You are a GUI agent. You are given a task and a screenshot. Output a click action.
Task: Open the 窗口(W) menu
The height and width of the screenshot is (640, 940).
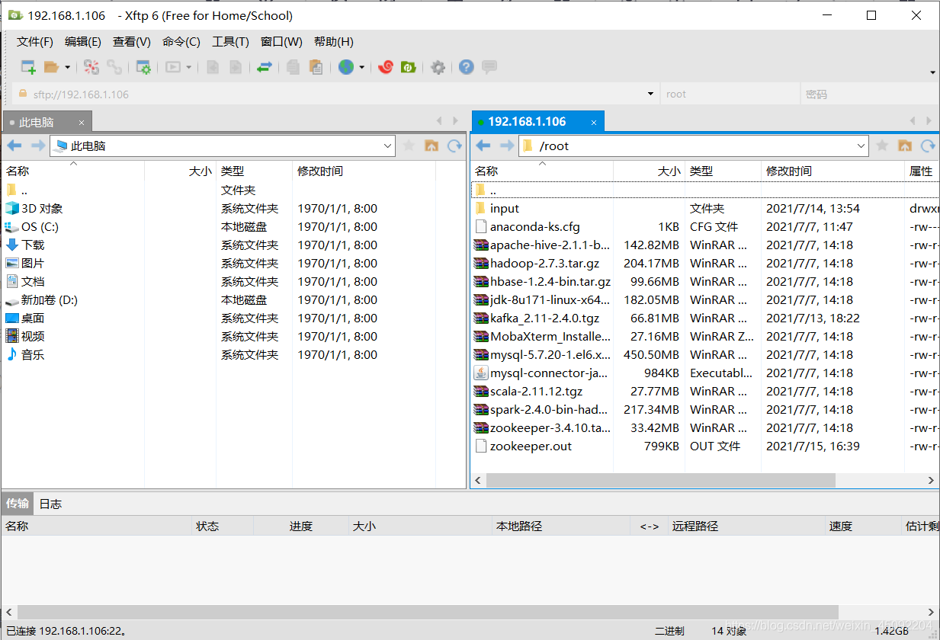pyautogui.click(x=281, y=42)
